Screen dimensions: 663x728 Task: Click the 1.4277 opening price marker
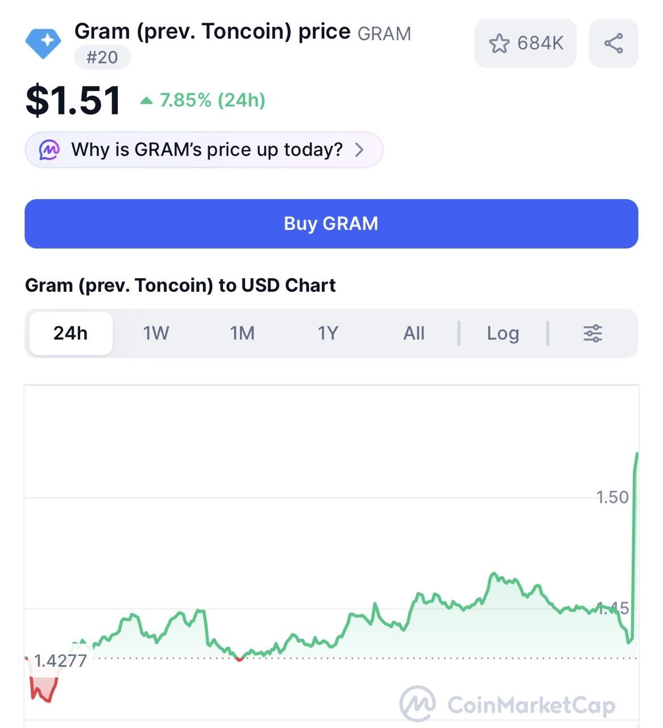pos(60,661)
